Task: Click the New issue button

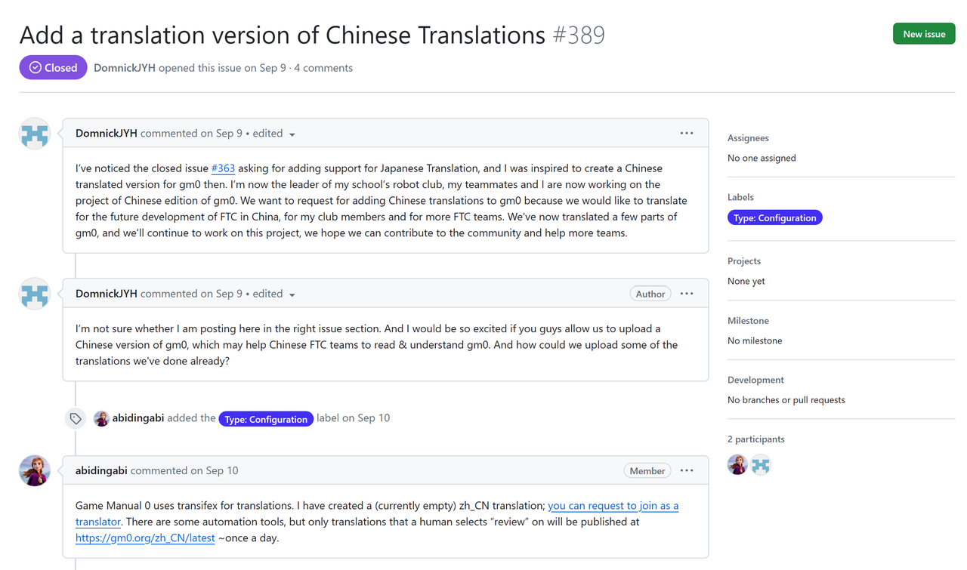Action: (x=923, y=34)
